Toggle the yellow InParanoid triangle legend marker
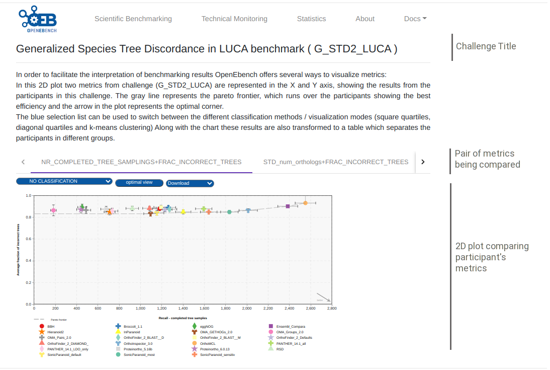The width and height of the screenshot is (550, 370). (x=118, y=332)
